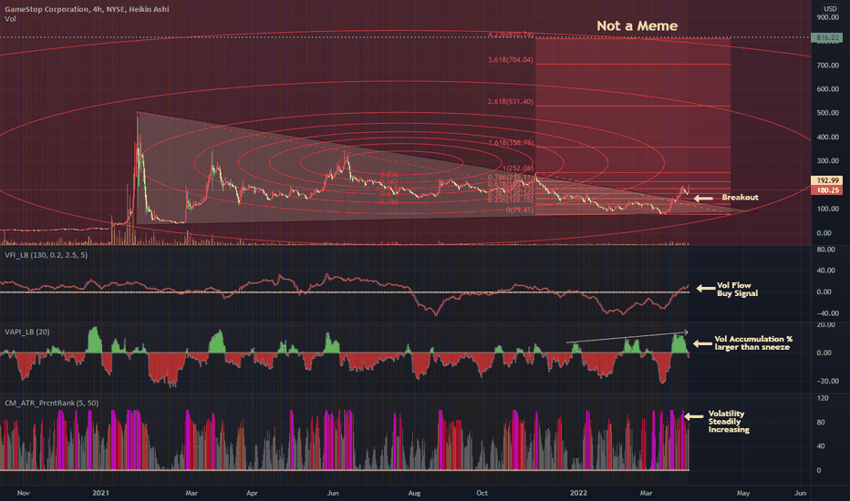Image resolution: width=850 pixels, height=501 pixels.
Task: Click the 0.786(215.11) Fibonacci label
Action: 511,177
